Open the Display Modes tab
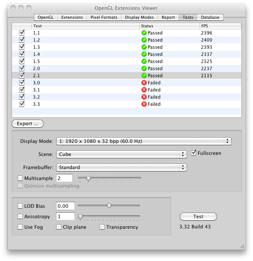Image resolution: width=253 pixels, height=261 pixels. tap(139, 17)
